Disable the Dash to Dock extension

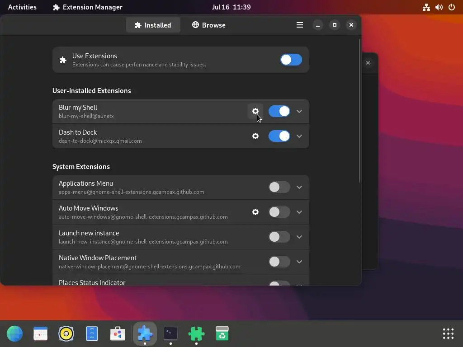coord(279,136)
